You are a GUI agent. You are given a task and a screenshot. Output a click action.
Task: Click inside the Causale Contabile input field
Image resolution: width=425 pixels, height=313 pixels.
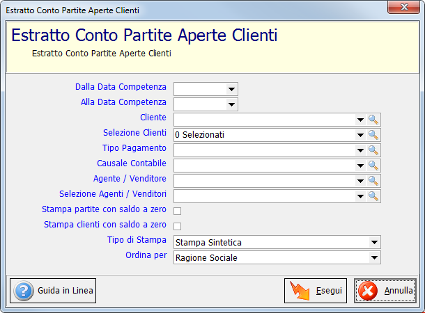coord(265,166)
